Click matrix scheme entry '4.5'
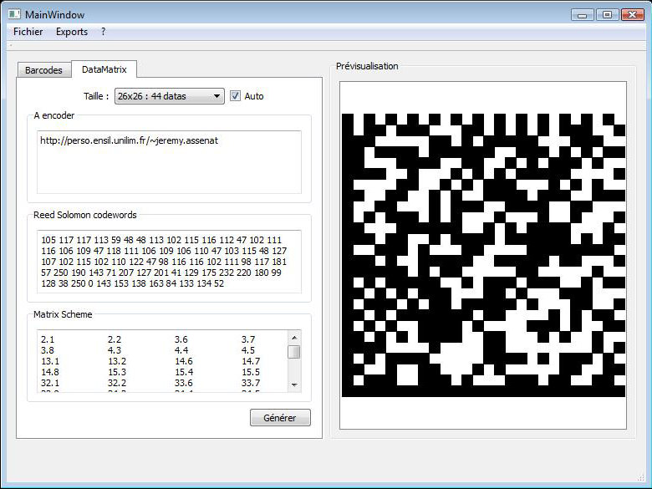 pos(248,350)
